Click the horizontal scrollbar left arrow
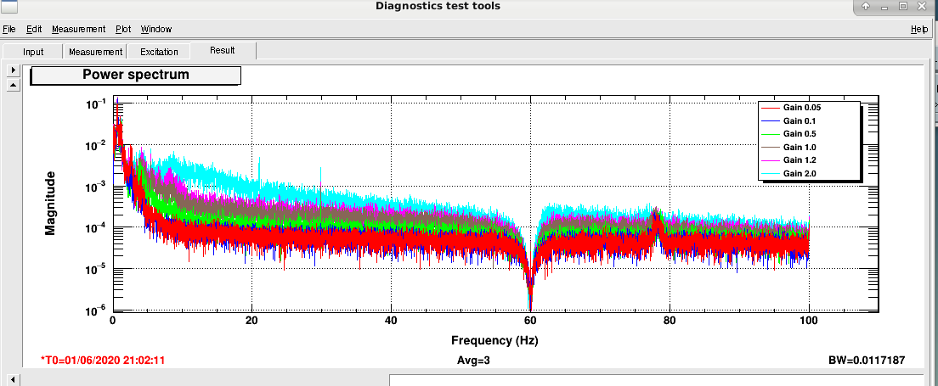Viewport: 938px width, 386px height. (13, 380)
